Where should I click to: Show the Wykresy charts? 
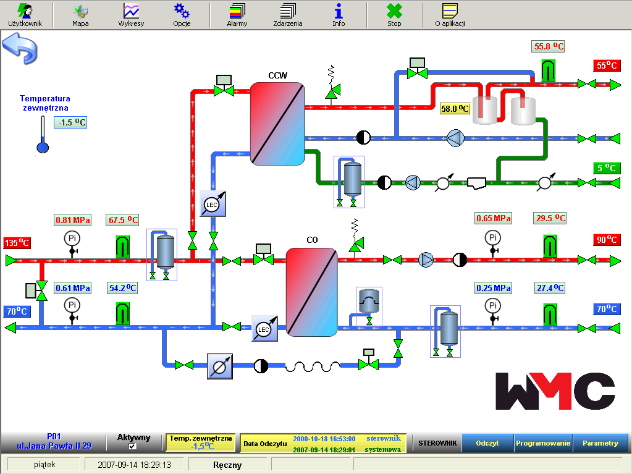pos(131,15)
